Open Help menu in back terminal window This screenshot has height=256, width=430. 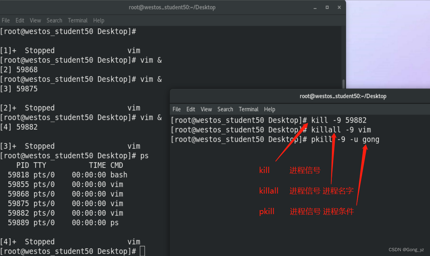[x=99, y=21]
